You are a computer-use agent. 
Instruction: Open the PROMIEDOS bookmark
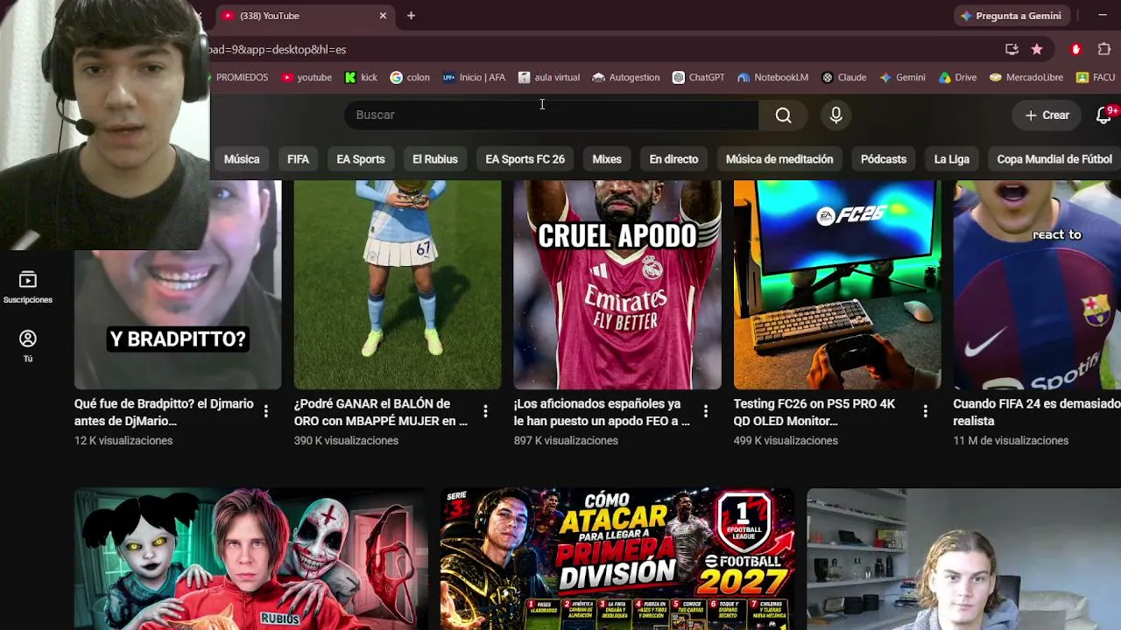point(240,77)
